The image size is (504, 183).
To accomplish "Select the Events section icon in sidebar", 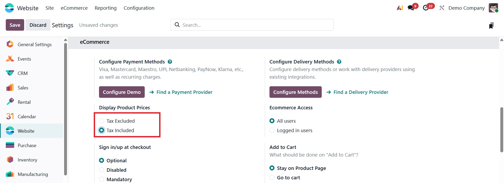I will (x=10, y=59).
